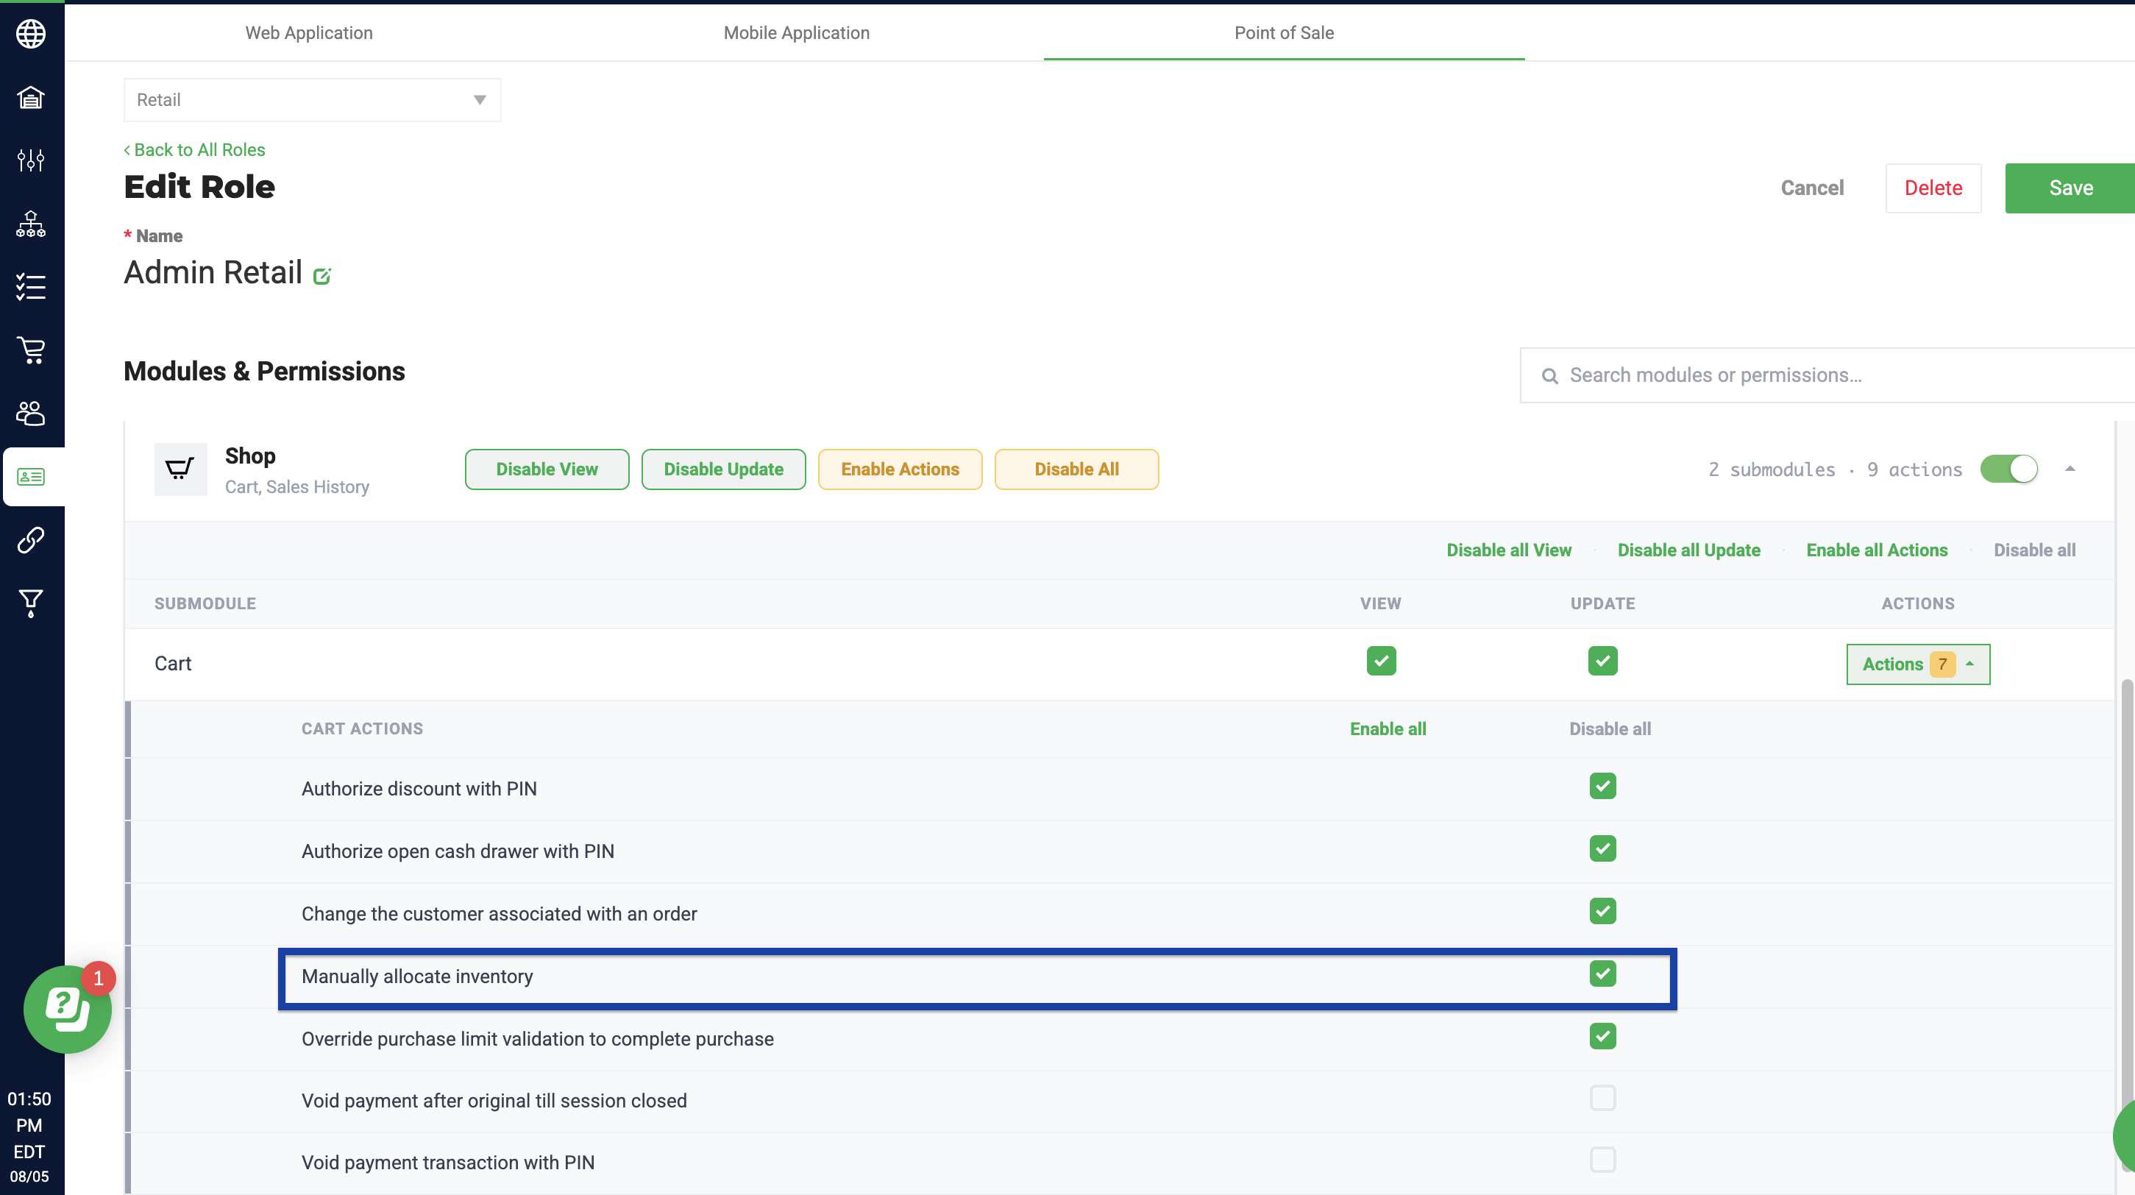Collapse the Shop module section
The image size is (2135, 1195).
(x=2070, y=469)
